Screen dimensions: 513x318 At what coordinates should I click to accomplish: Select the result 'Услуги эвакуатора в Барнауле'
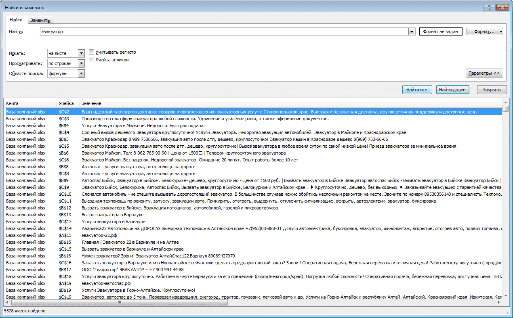253,222
